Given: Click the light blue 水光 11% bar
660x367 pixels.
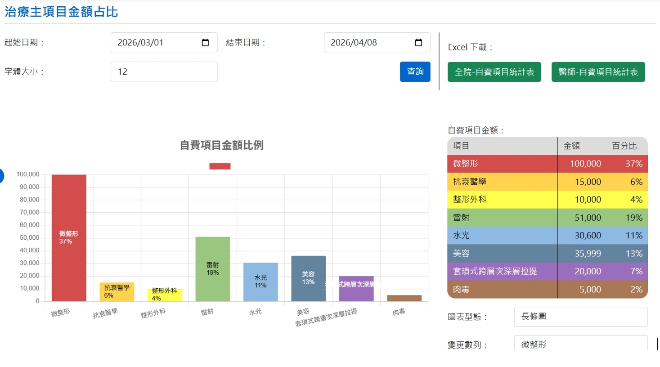Looking at the screenshot, I should [x=260, y=282].
